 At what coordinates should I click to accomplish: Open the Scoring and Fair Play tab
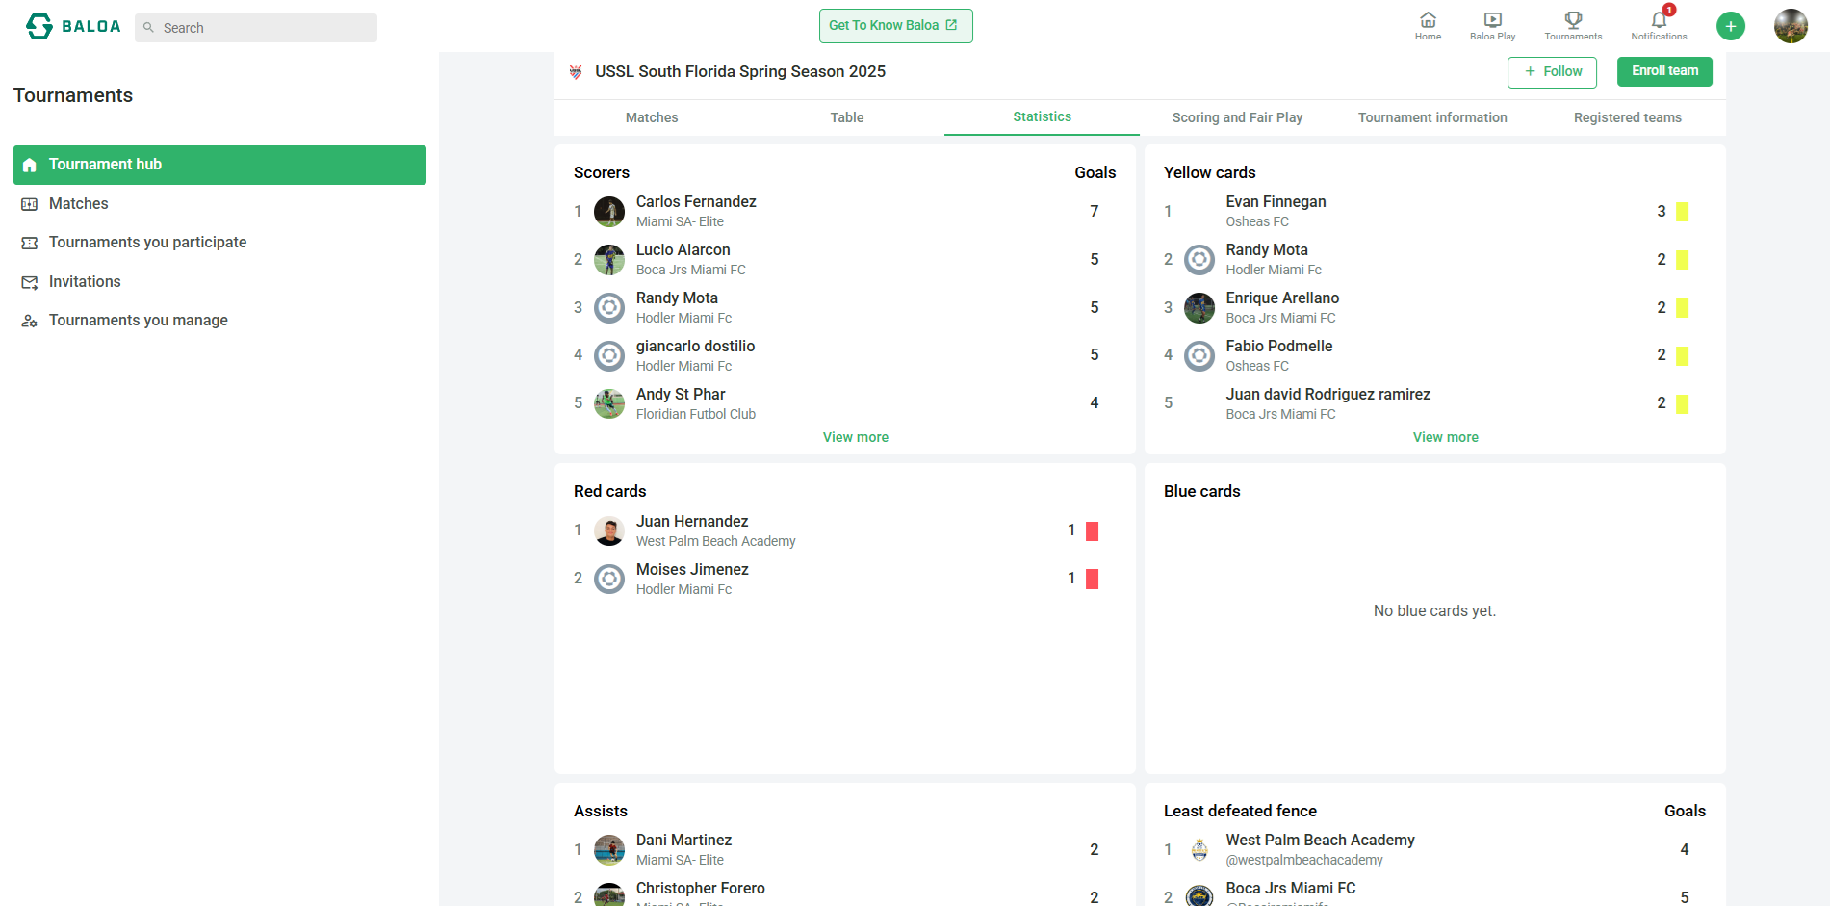pyautogui.click(x=1237, y=117)
